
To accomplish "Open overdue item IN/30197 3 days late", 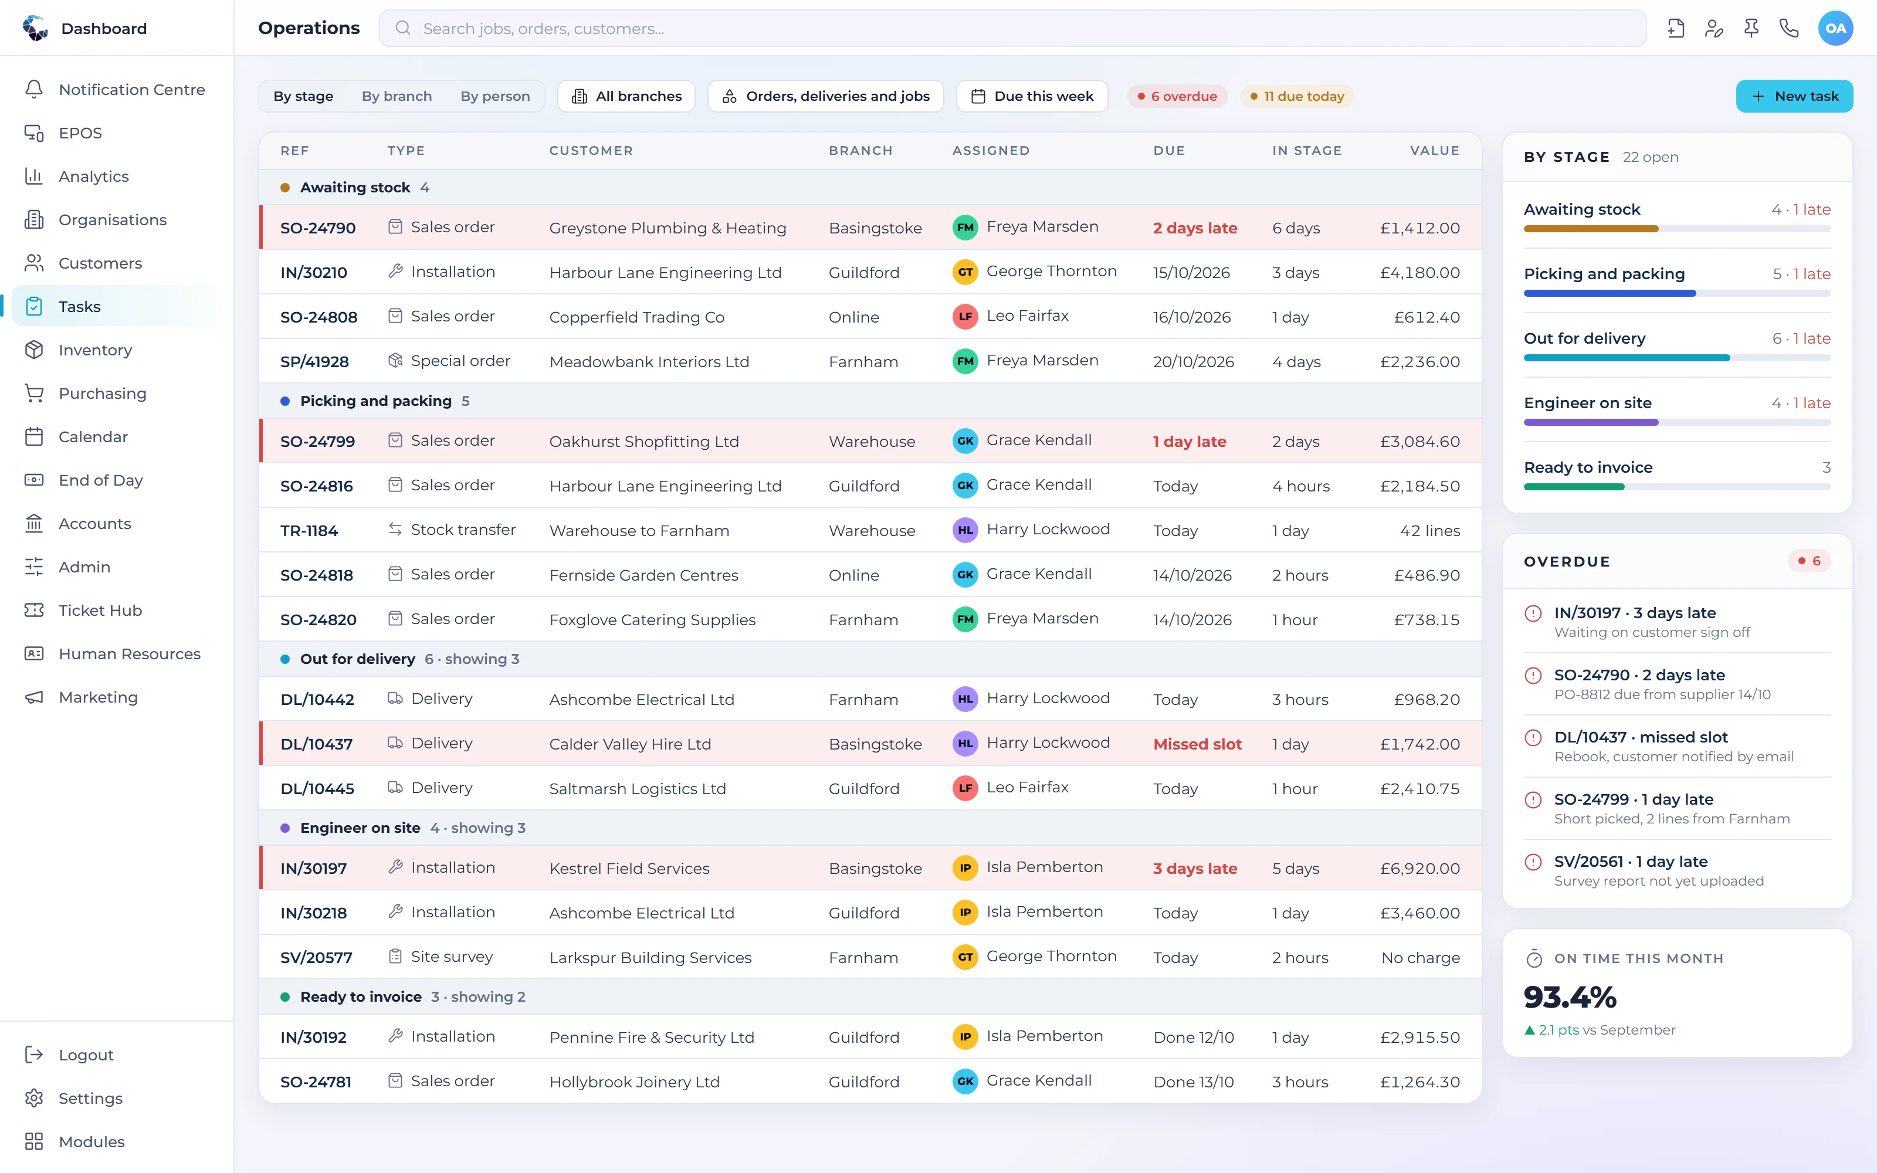I will (1677, 622).
